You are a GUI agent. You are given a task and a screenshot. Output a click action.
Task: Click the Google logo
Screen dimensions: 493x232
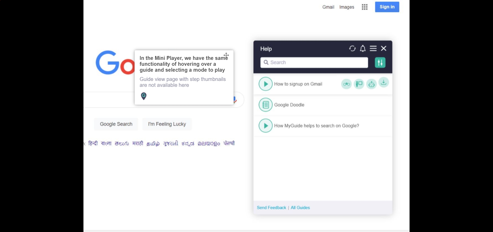pos(115,63)
